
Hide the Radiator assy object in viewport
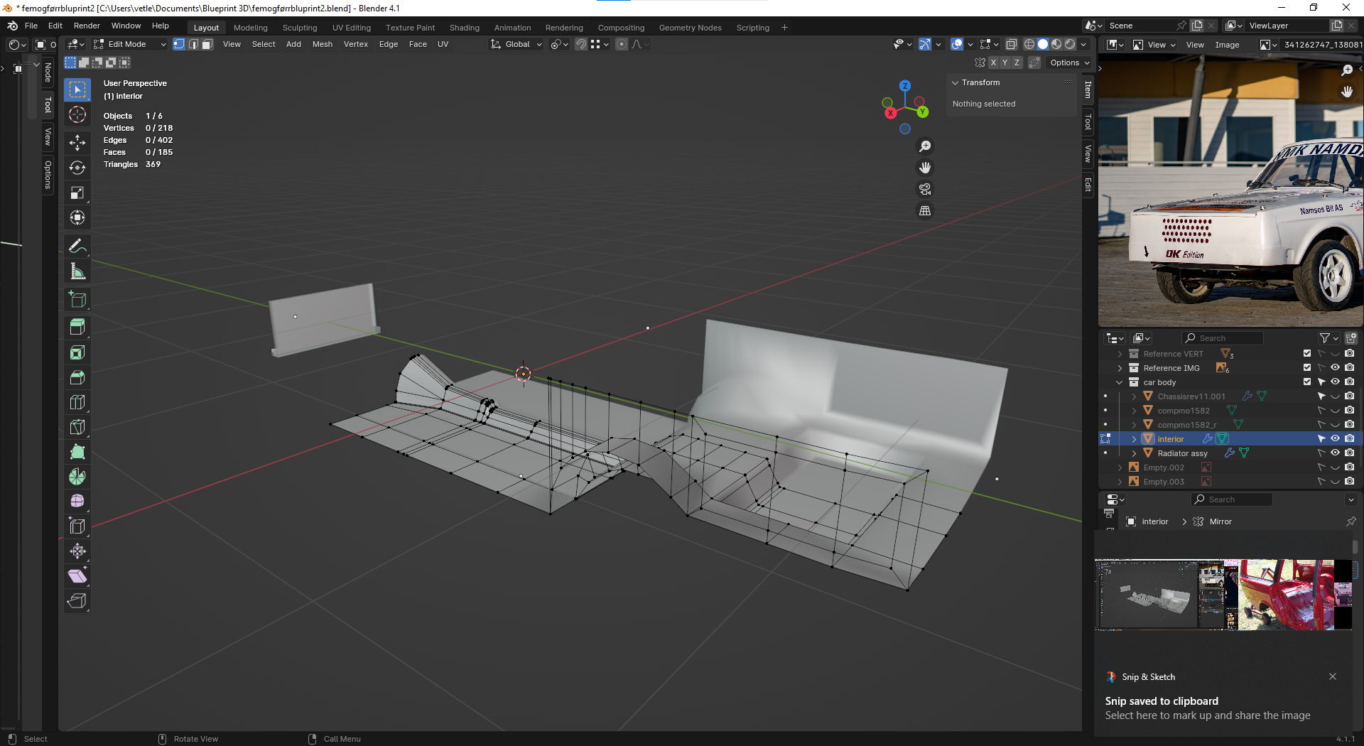(x=1336, y=453)
